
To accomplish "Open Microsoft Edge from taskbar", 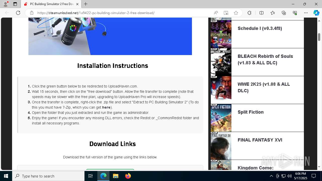I will pos(103,176).
